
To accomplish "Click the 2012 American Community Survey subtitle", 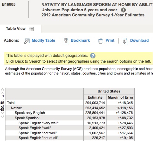I will coord(93,15).
